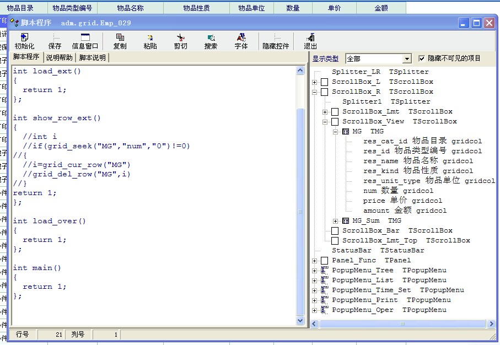
Task: Switch to the 脚本说明 tab
Action: (92, 57)
